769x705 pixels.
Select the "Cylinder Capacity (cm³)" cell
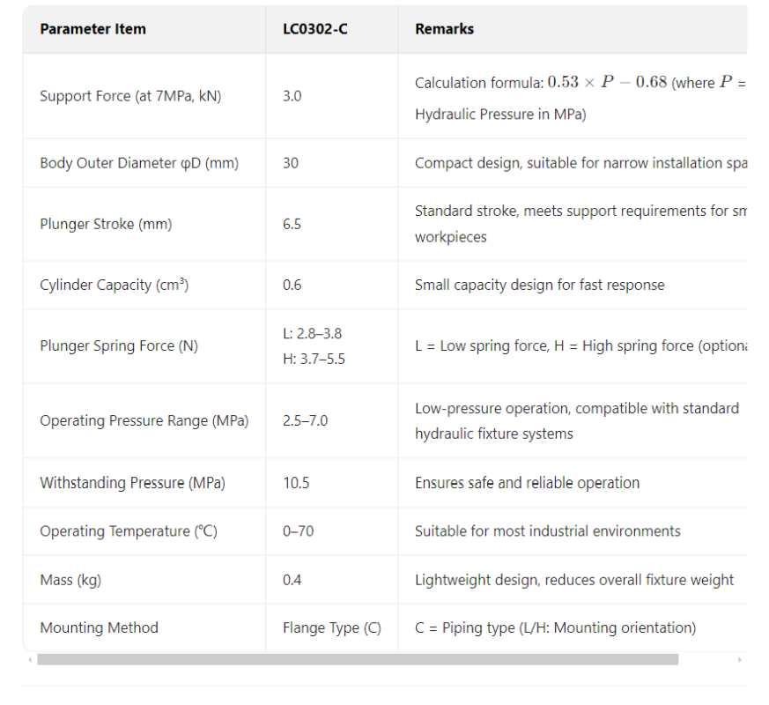click(x=114, y=285)
